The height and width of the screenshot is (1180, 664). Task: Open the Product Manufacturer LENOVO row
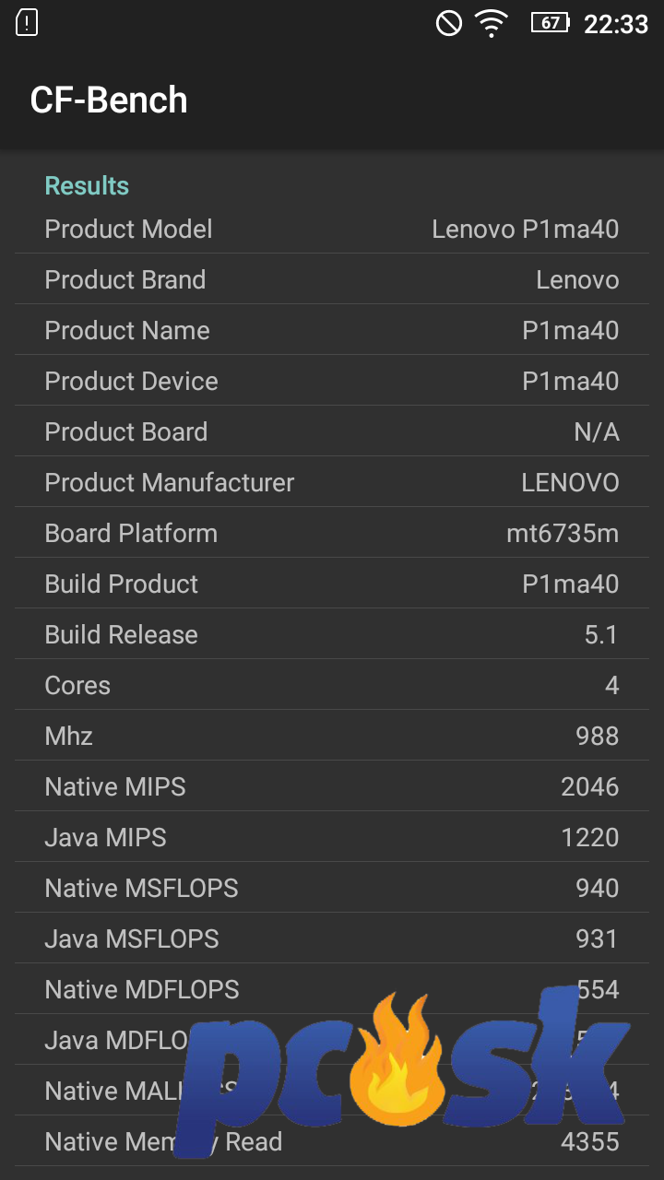pyautogui.click(x=332, y=482)
